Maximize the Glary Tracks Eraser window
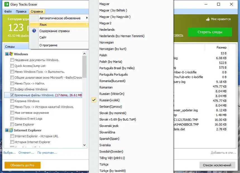The width and height of the screenshot is (240, 173). [219, 4]
